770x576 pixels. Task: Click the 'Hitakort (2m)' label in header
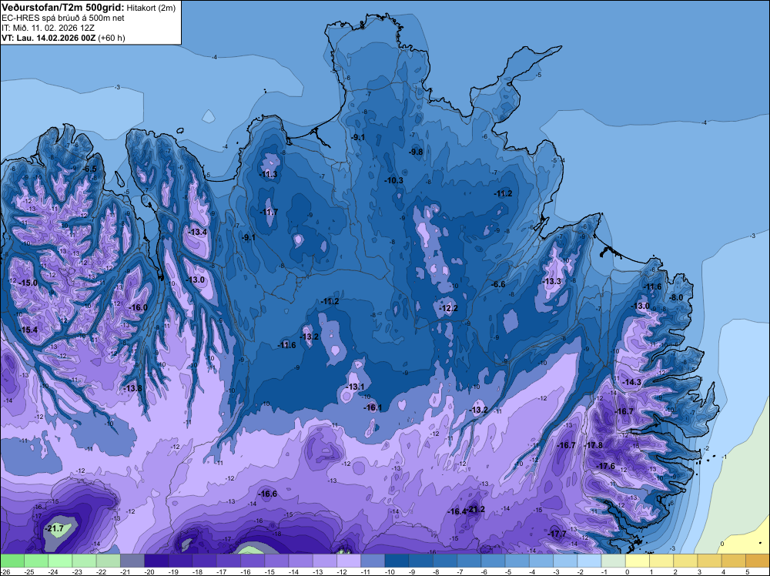click(151, 8)
